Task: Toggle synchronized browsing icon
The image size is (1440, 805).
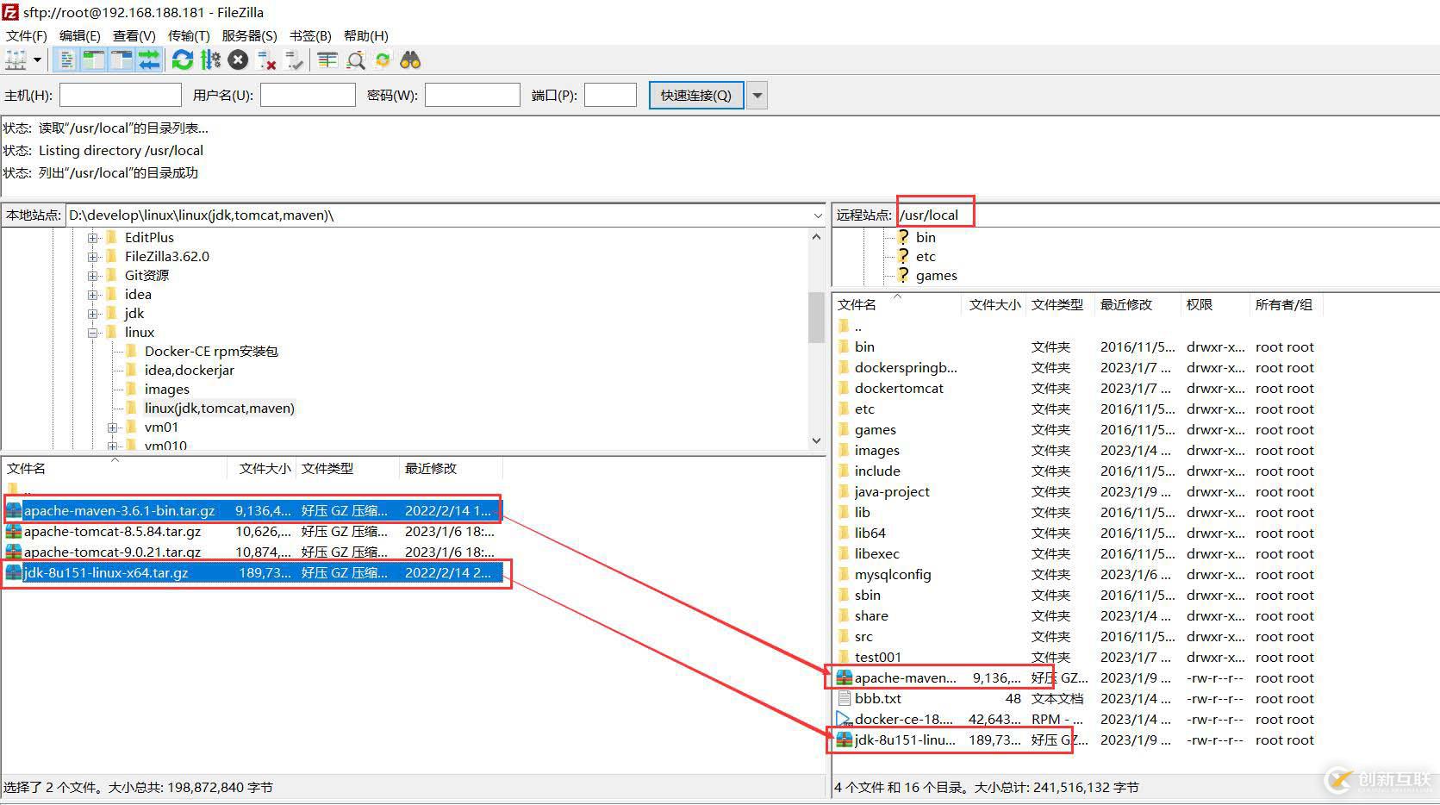Action: pyautogui.click(x=383, y=60)
